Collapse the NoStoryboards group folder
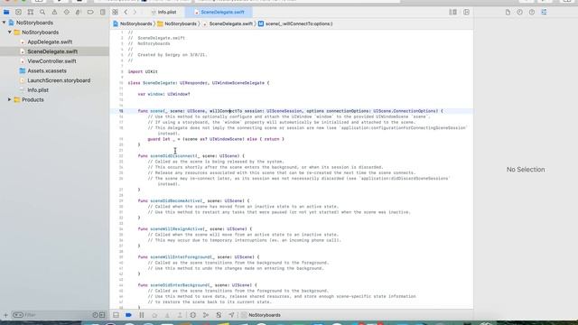 (x=10, y=32)
